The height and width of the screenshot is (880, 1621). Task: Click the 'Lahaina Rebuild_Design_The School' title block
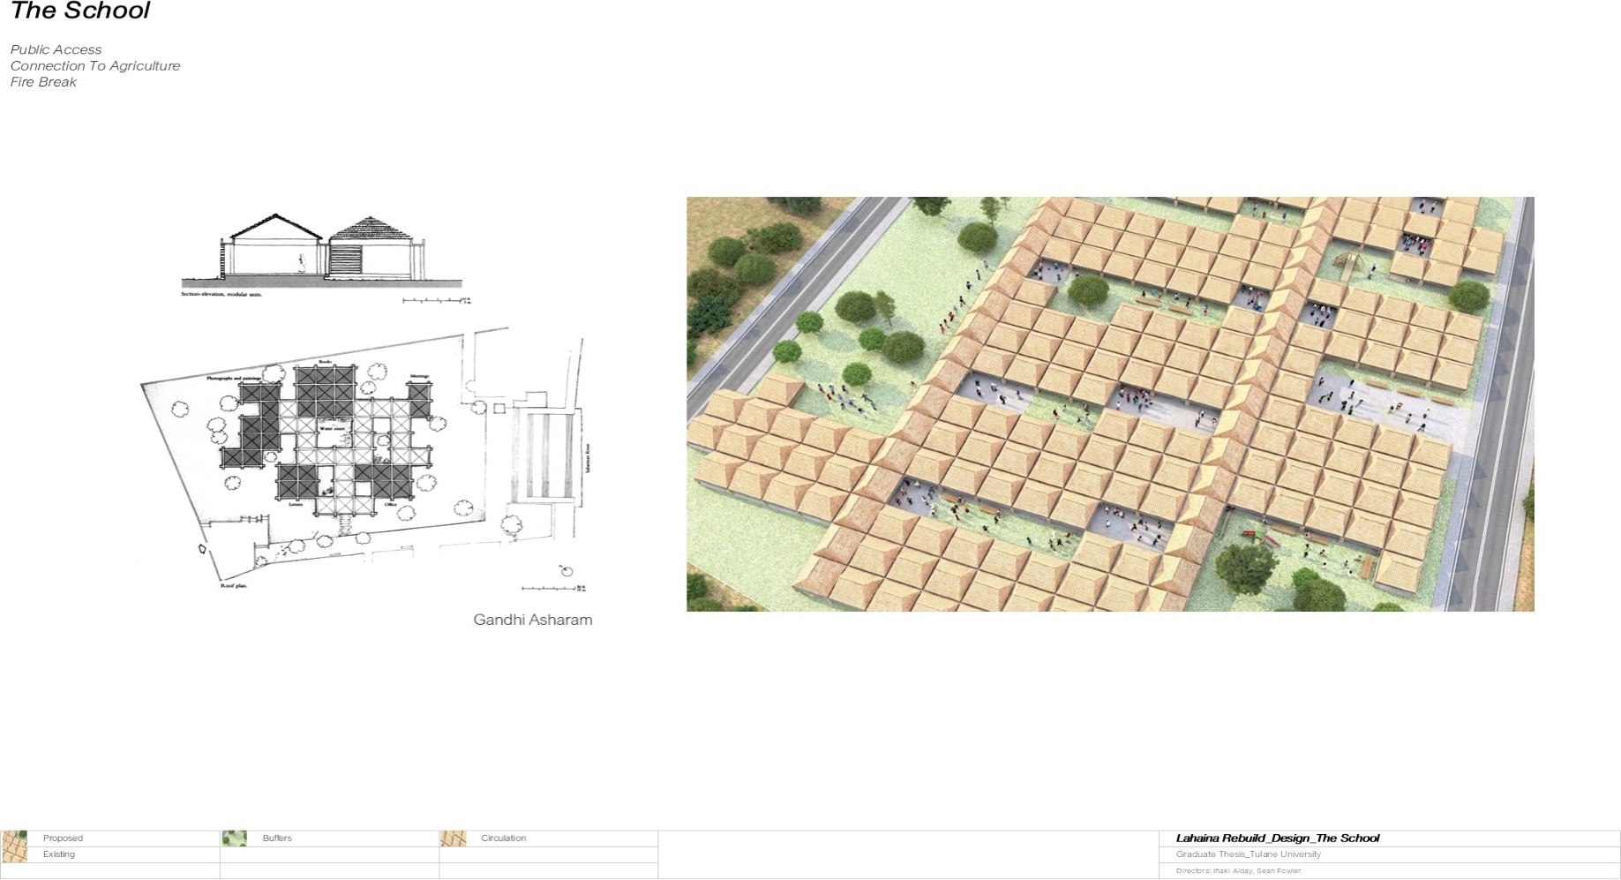pos(1279,839)
